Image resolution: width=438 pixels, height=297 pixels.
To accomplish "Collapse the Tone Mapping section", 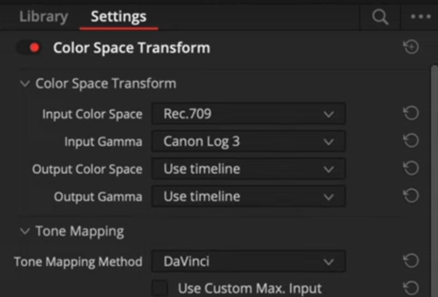I will [25, 231].
